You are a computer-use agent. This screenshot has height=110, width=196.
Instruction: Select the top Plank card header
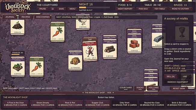151,72
